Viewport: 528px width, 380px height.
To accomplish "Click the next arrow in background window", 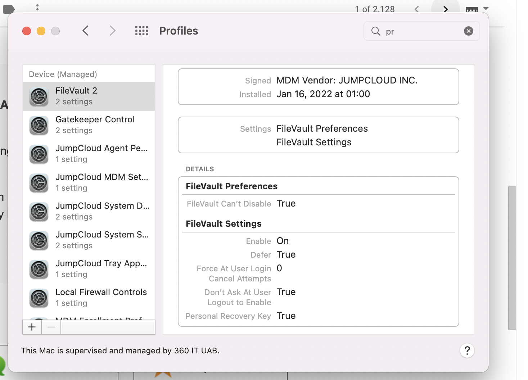I will pos(446,9).
